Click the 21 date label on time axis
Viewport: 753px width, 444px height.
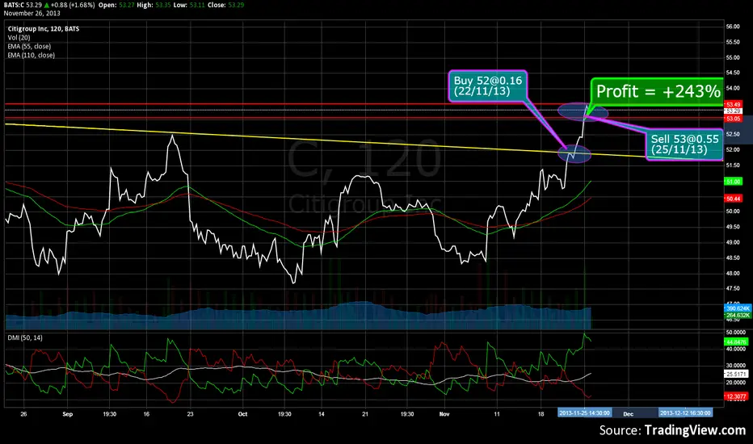coord(365,414)
